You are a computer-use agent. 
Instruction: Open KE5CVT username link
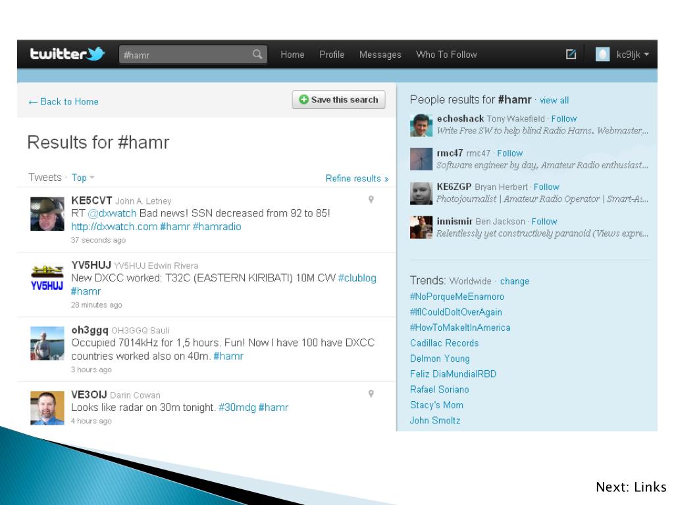[91, 201]
